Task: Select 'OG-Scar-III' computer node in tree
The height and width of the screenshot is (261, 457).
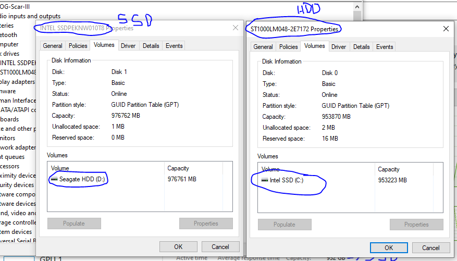Action: [15, 6]
